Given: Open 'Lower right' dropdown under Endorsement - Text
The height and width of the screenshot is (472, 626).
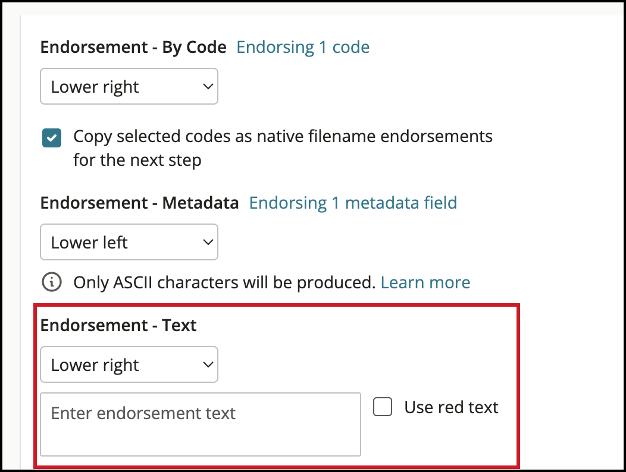Looking at the screenshot, I should click(129, 364).
